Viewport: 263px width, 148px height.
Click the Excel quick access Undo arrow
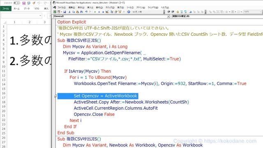click(x=39, y=3)
